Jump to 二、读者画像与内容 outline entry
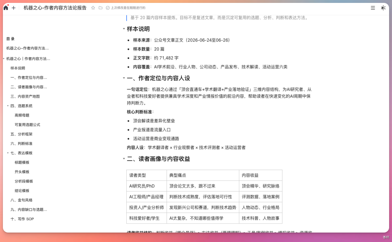392x242 pixels. click(x=29, y=87)
